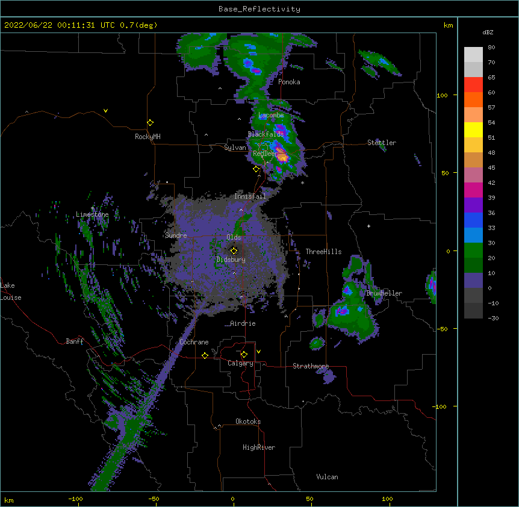The width and height of the screenshot is (519, 507).
Task: Choose the white 70–80 dBZ legend swatch
Action: pos(473,55)
